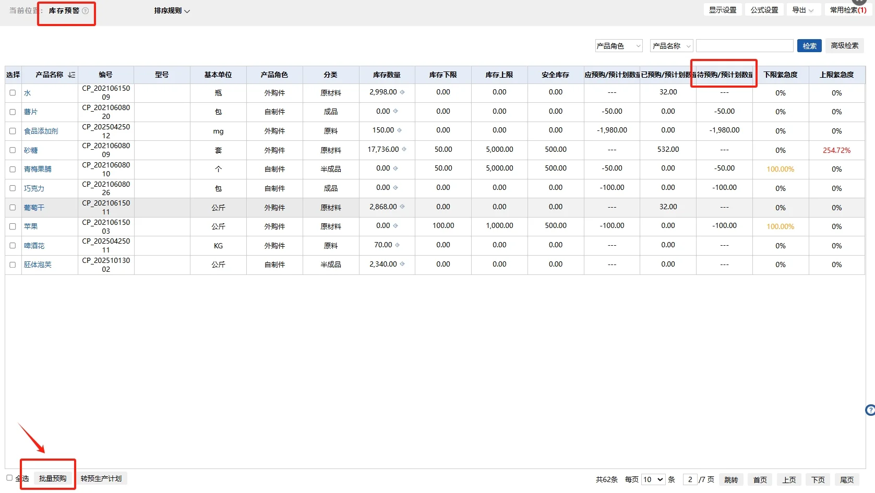Click the stock quantity icon in the 葡萄干 row
Screen dimensions: 875x493
(402, 207)
